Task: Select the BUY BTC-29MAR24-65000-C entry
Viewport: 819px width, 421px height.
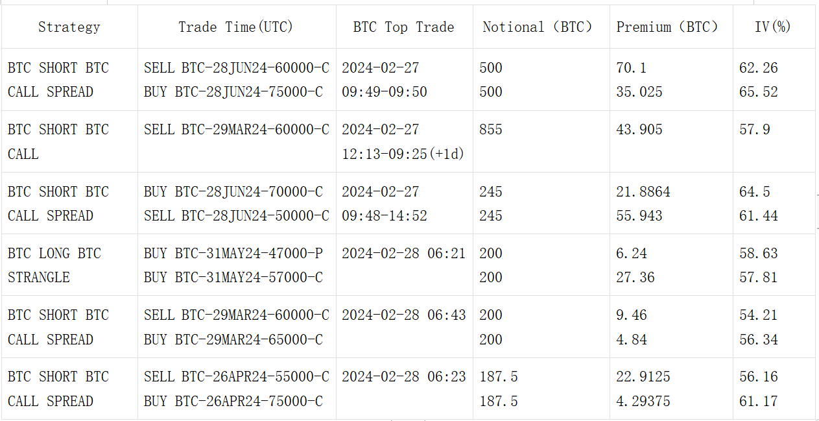Action: pos(233,340)
